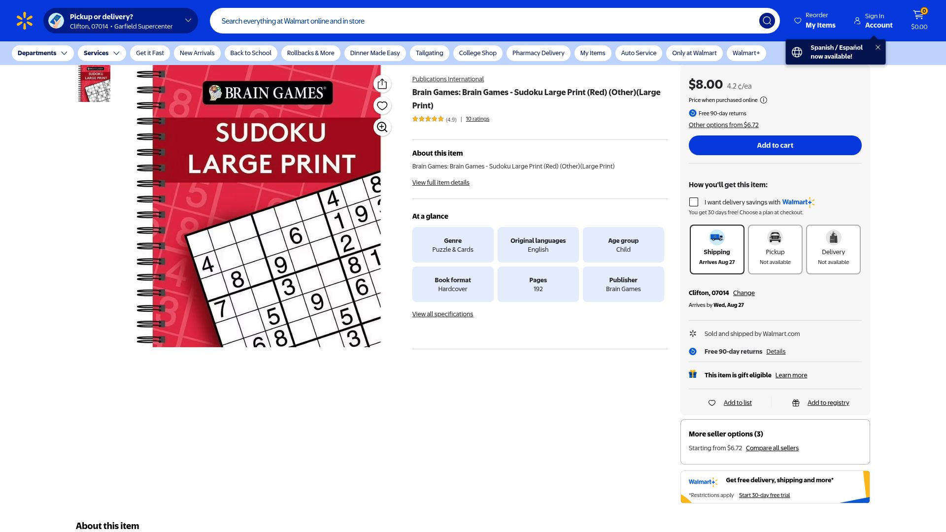Screen dimensions: 946x532
Task: Open Sign In Account
Action: pyautogui.click(x=873, y=21)
